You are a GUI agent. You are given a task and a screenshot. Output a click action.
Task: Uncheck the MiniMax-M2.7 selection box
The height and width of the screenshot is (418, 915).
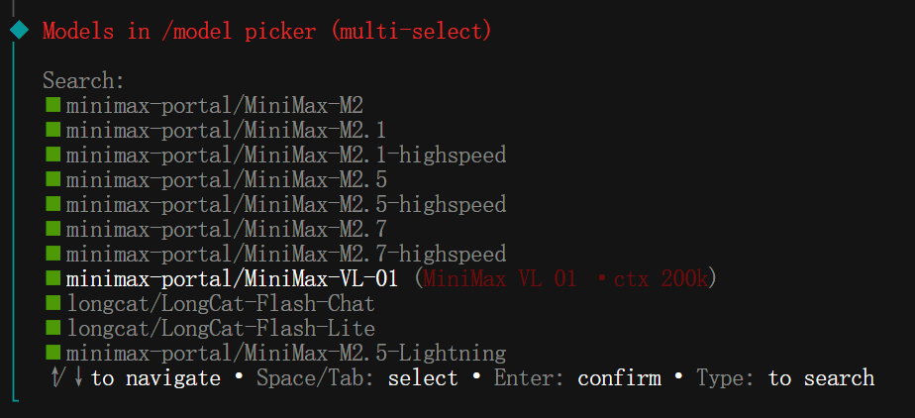(x=52, y=229)
